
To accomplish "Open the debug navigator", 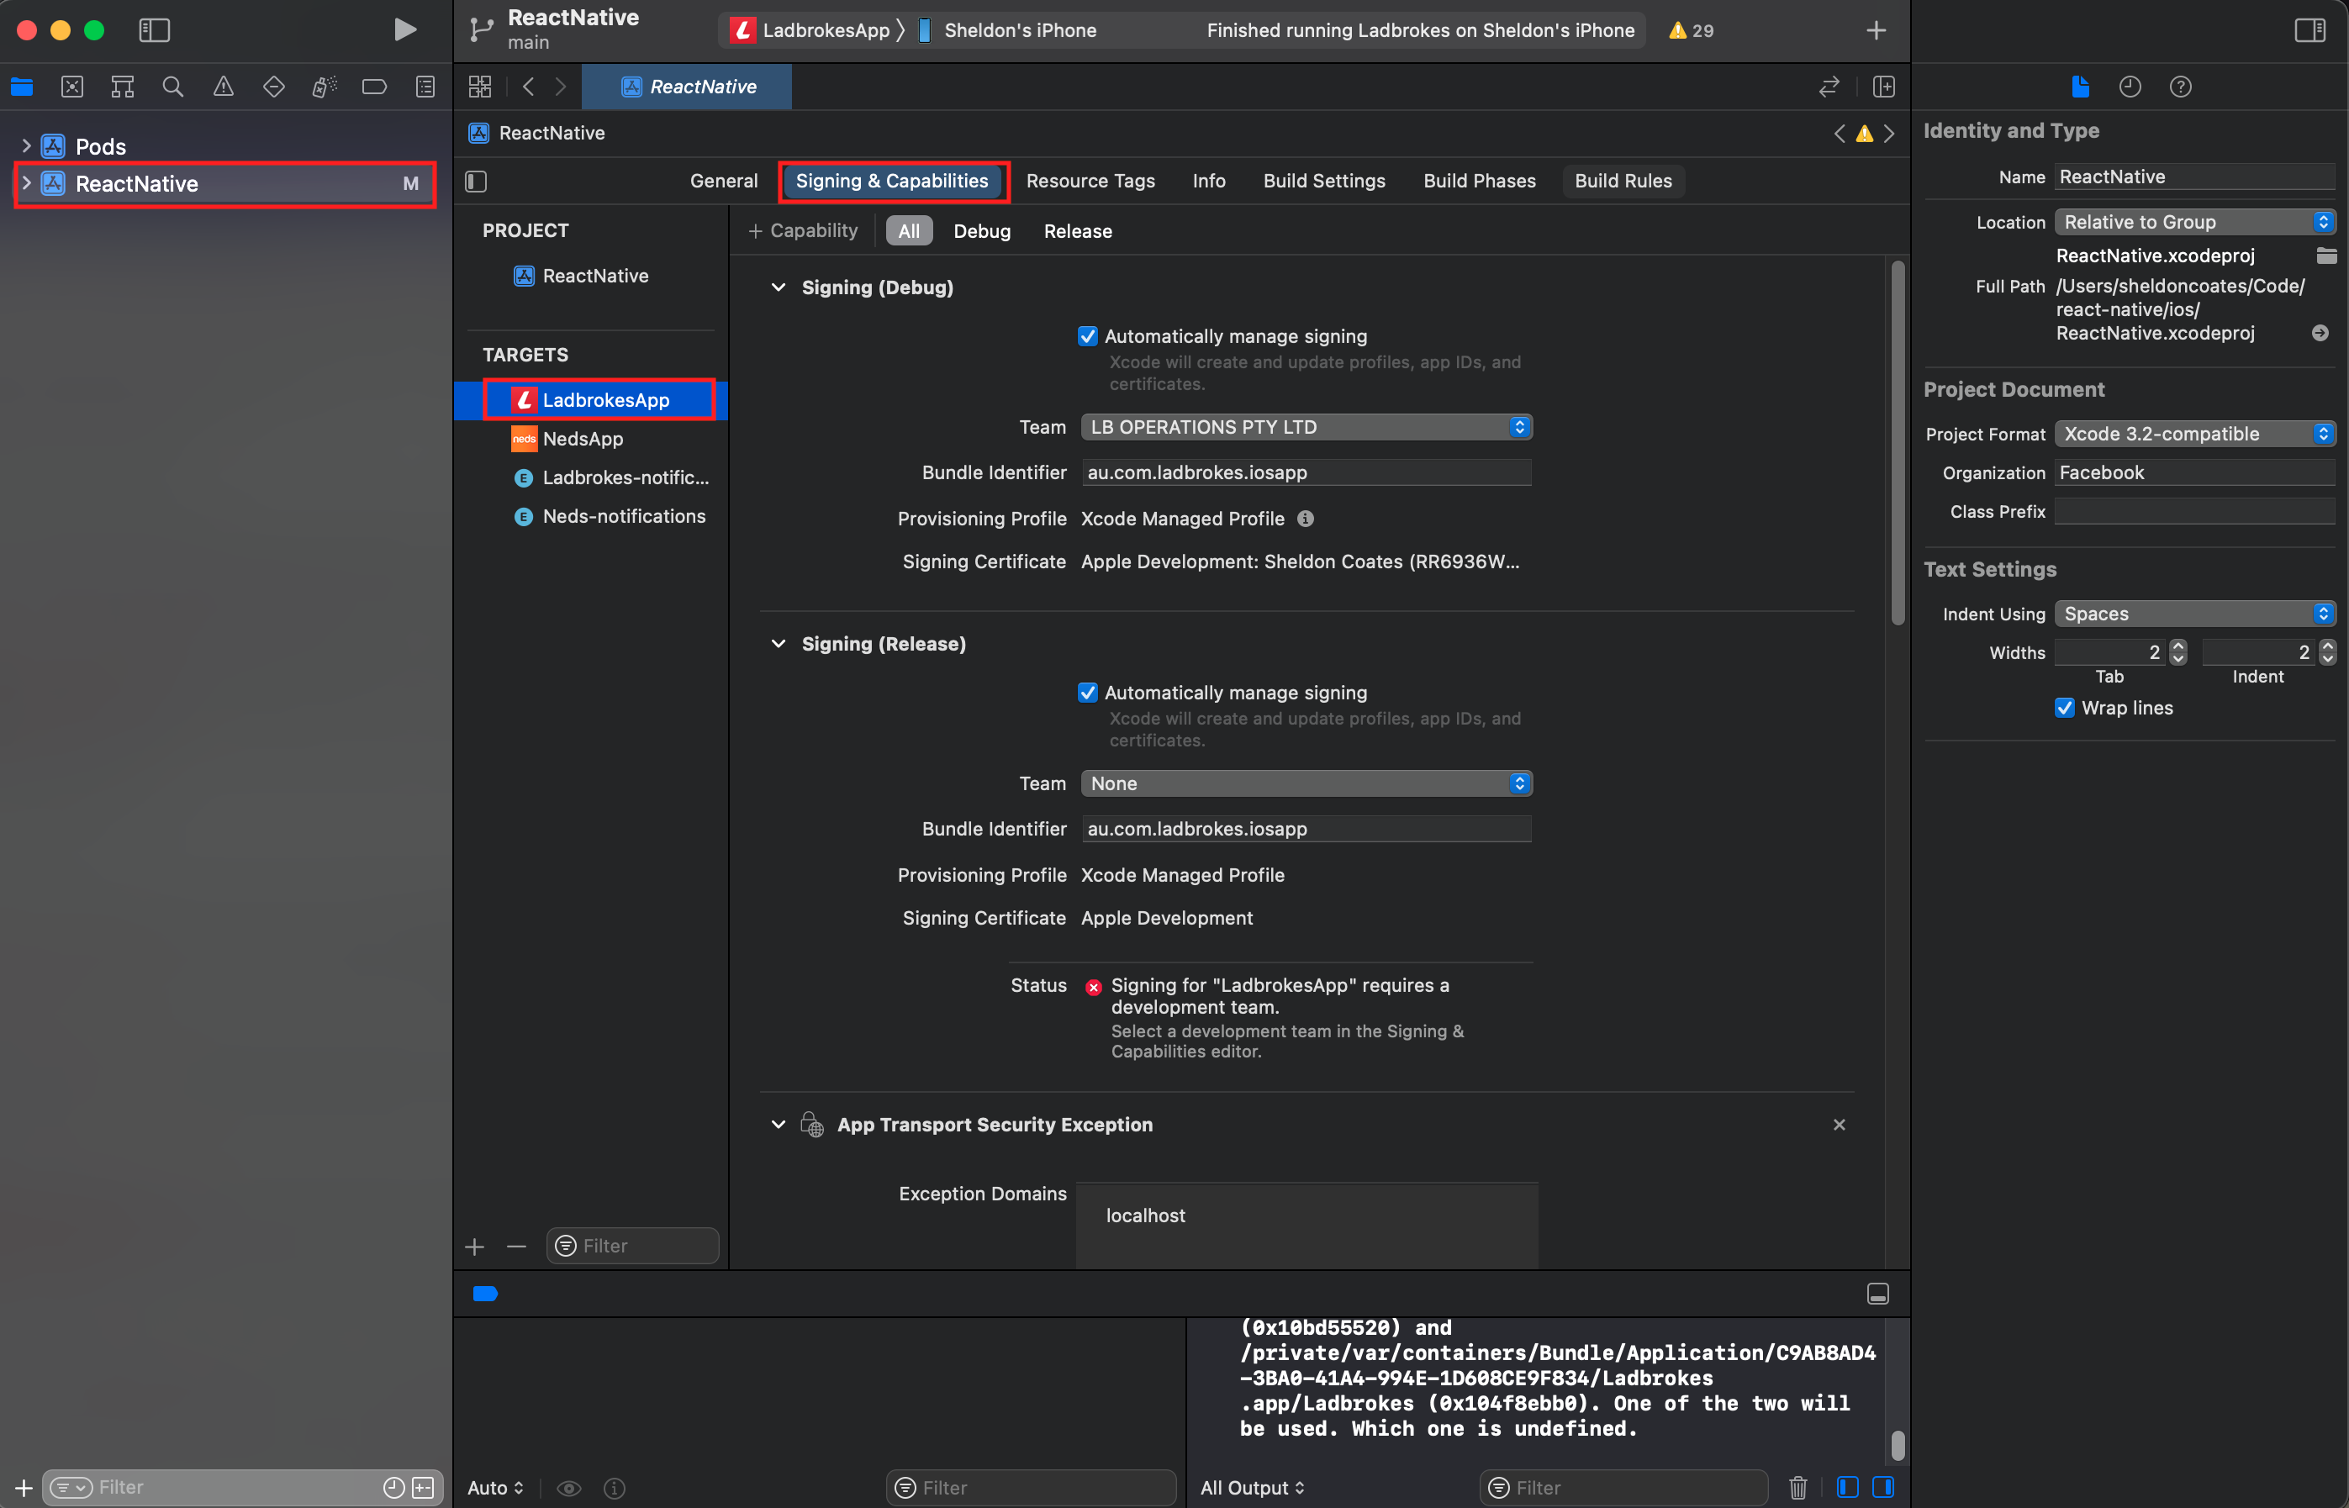I will tap(324, 87).
